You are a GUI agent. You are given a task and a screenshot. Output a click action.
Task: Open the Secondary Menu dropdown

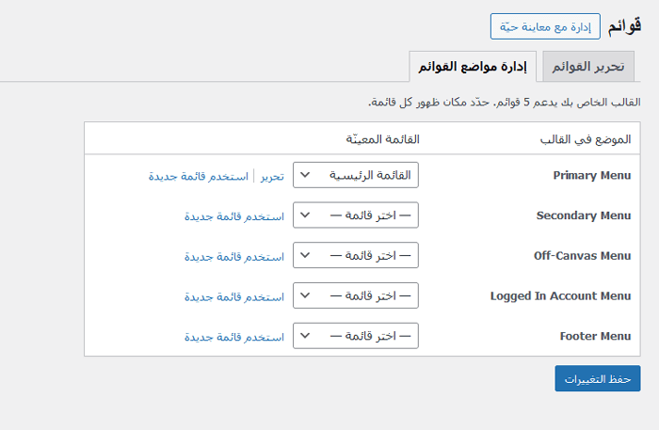356,215
